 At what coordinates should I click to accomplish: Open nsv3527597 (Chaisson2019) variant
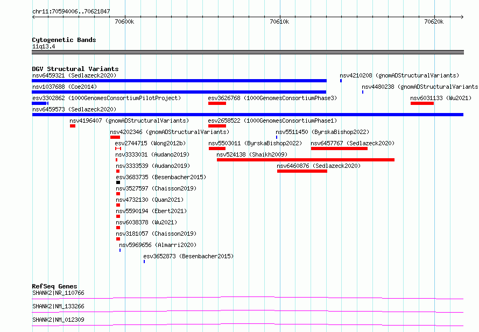(x=156, y=188)
